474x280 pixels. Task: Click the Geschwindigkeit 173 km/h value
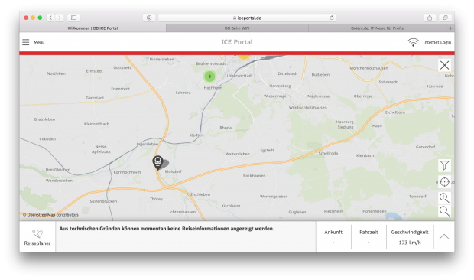tap(410, 243)
